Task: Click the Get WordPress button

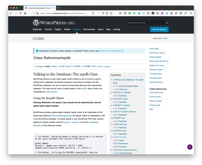Action: pos(159,29)
